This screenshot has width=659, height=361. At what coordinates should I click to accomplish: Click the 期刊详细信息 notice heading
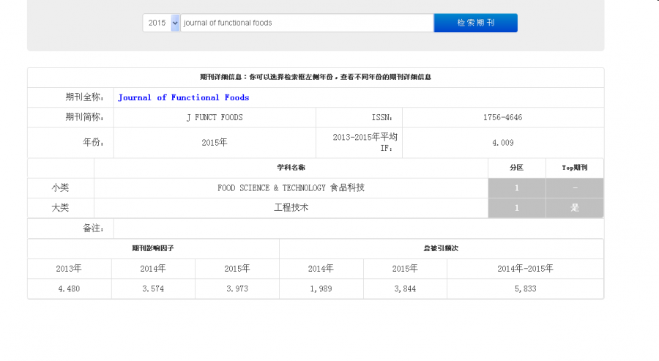[316, 77]
